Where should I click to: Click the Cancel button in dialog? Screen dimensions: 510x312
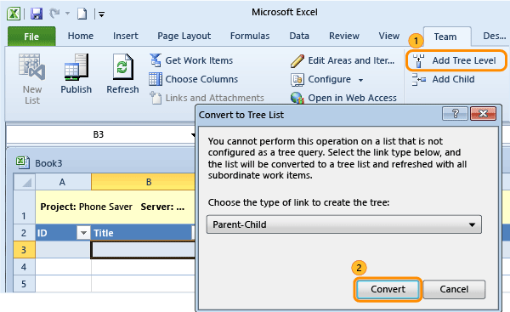point(454,289)
